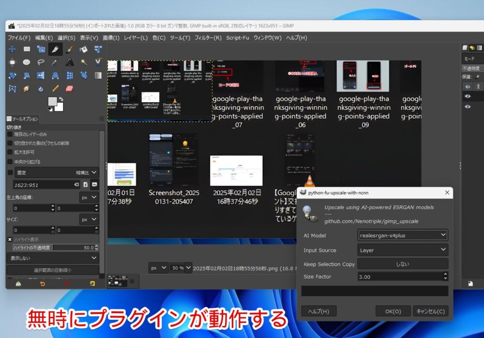This screenshot has width=484, height=338.
Task: Open px unit dropdown for サイズ
Action: tap(89, 220)
